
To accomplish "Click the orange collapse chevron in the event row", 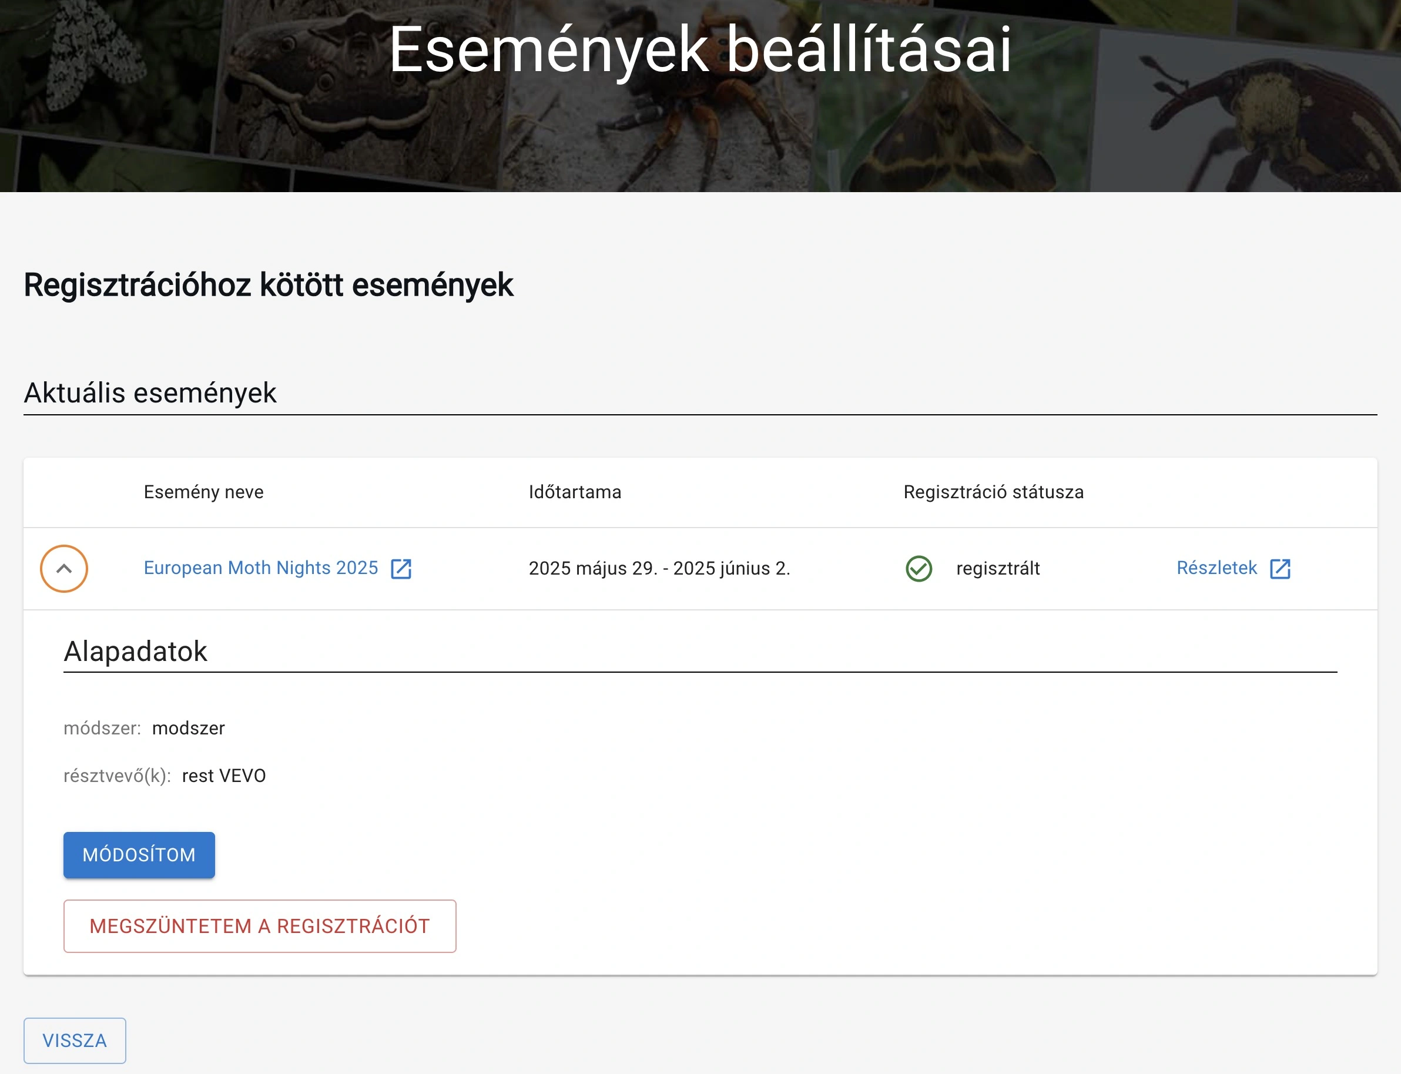I will (63, 569).
